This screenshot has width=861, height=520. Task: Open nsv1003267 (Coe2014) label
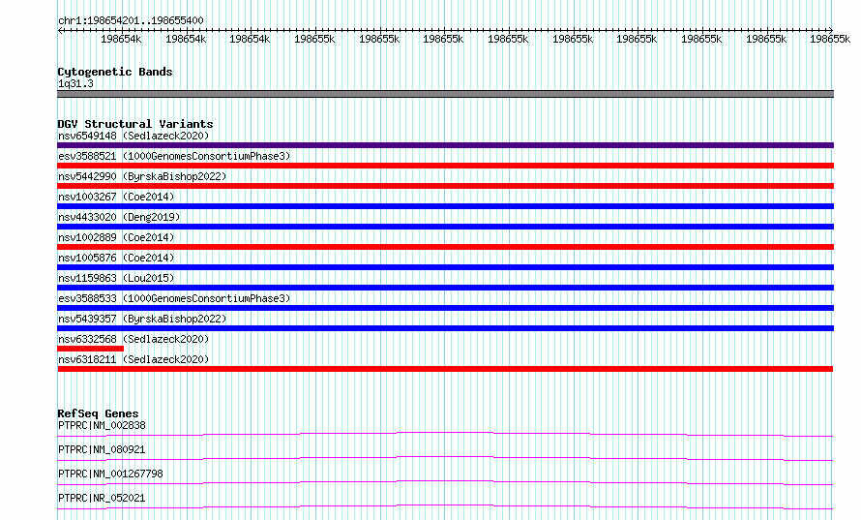click(x=116, y=197)
